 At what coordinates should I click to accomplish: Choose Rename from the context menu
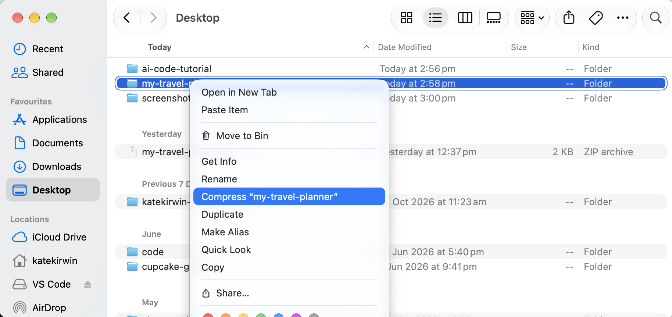pos(289,179)
